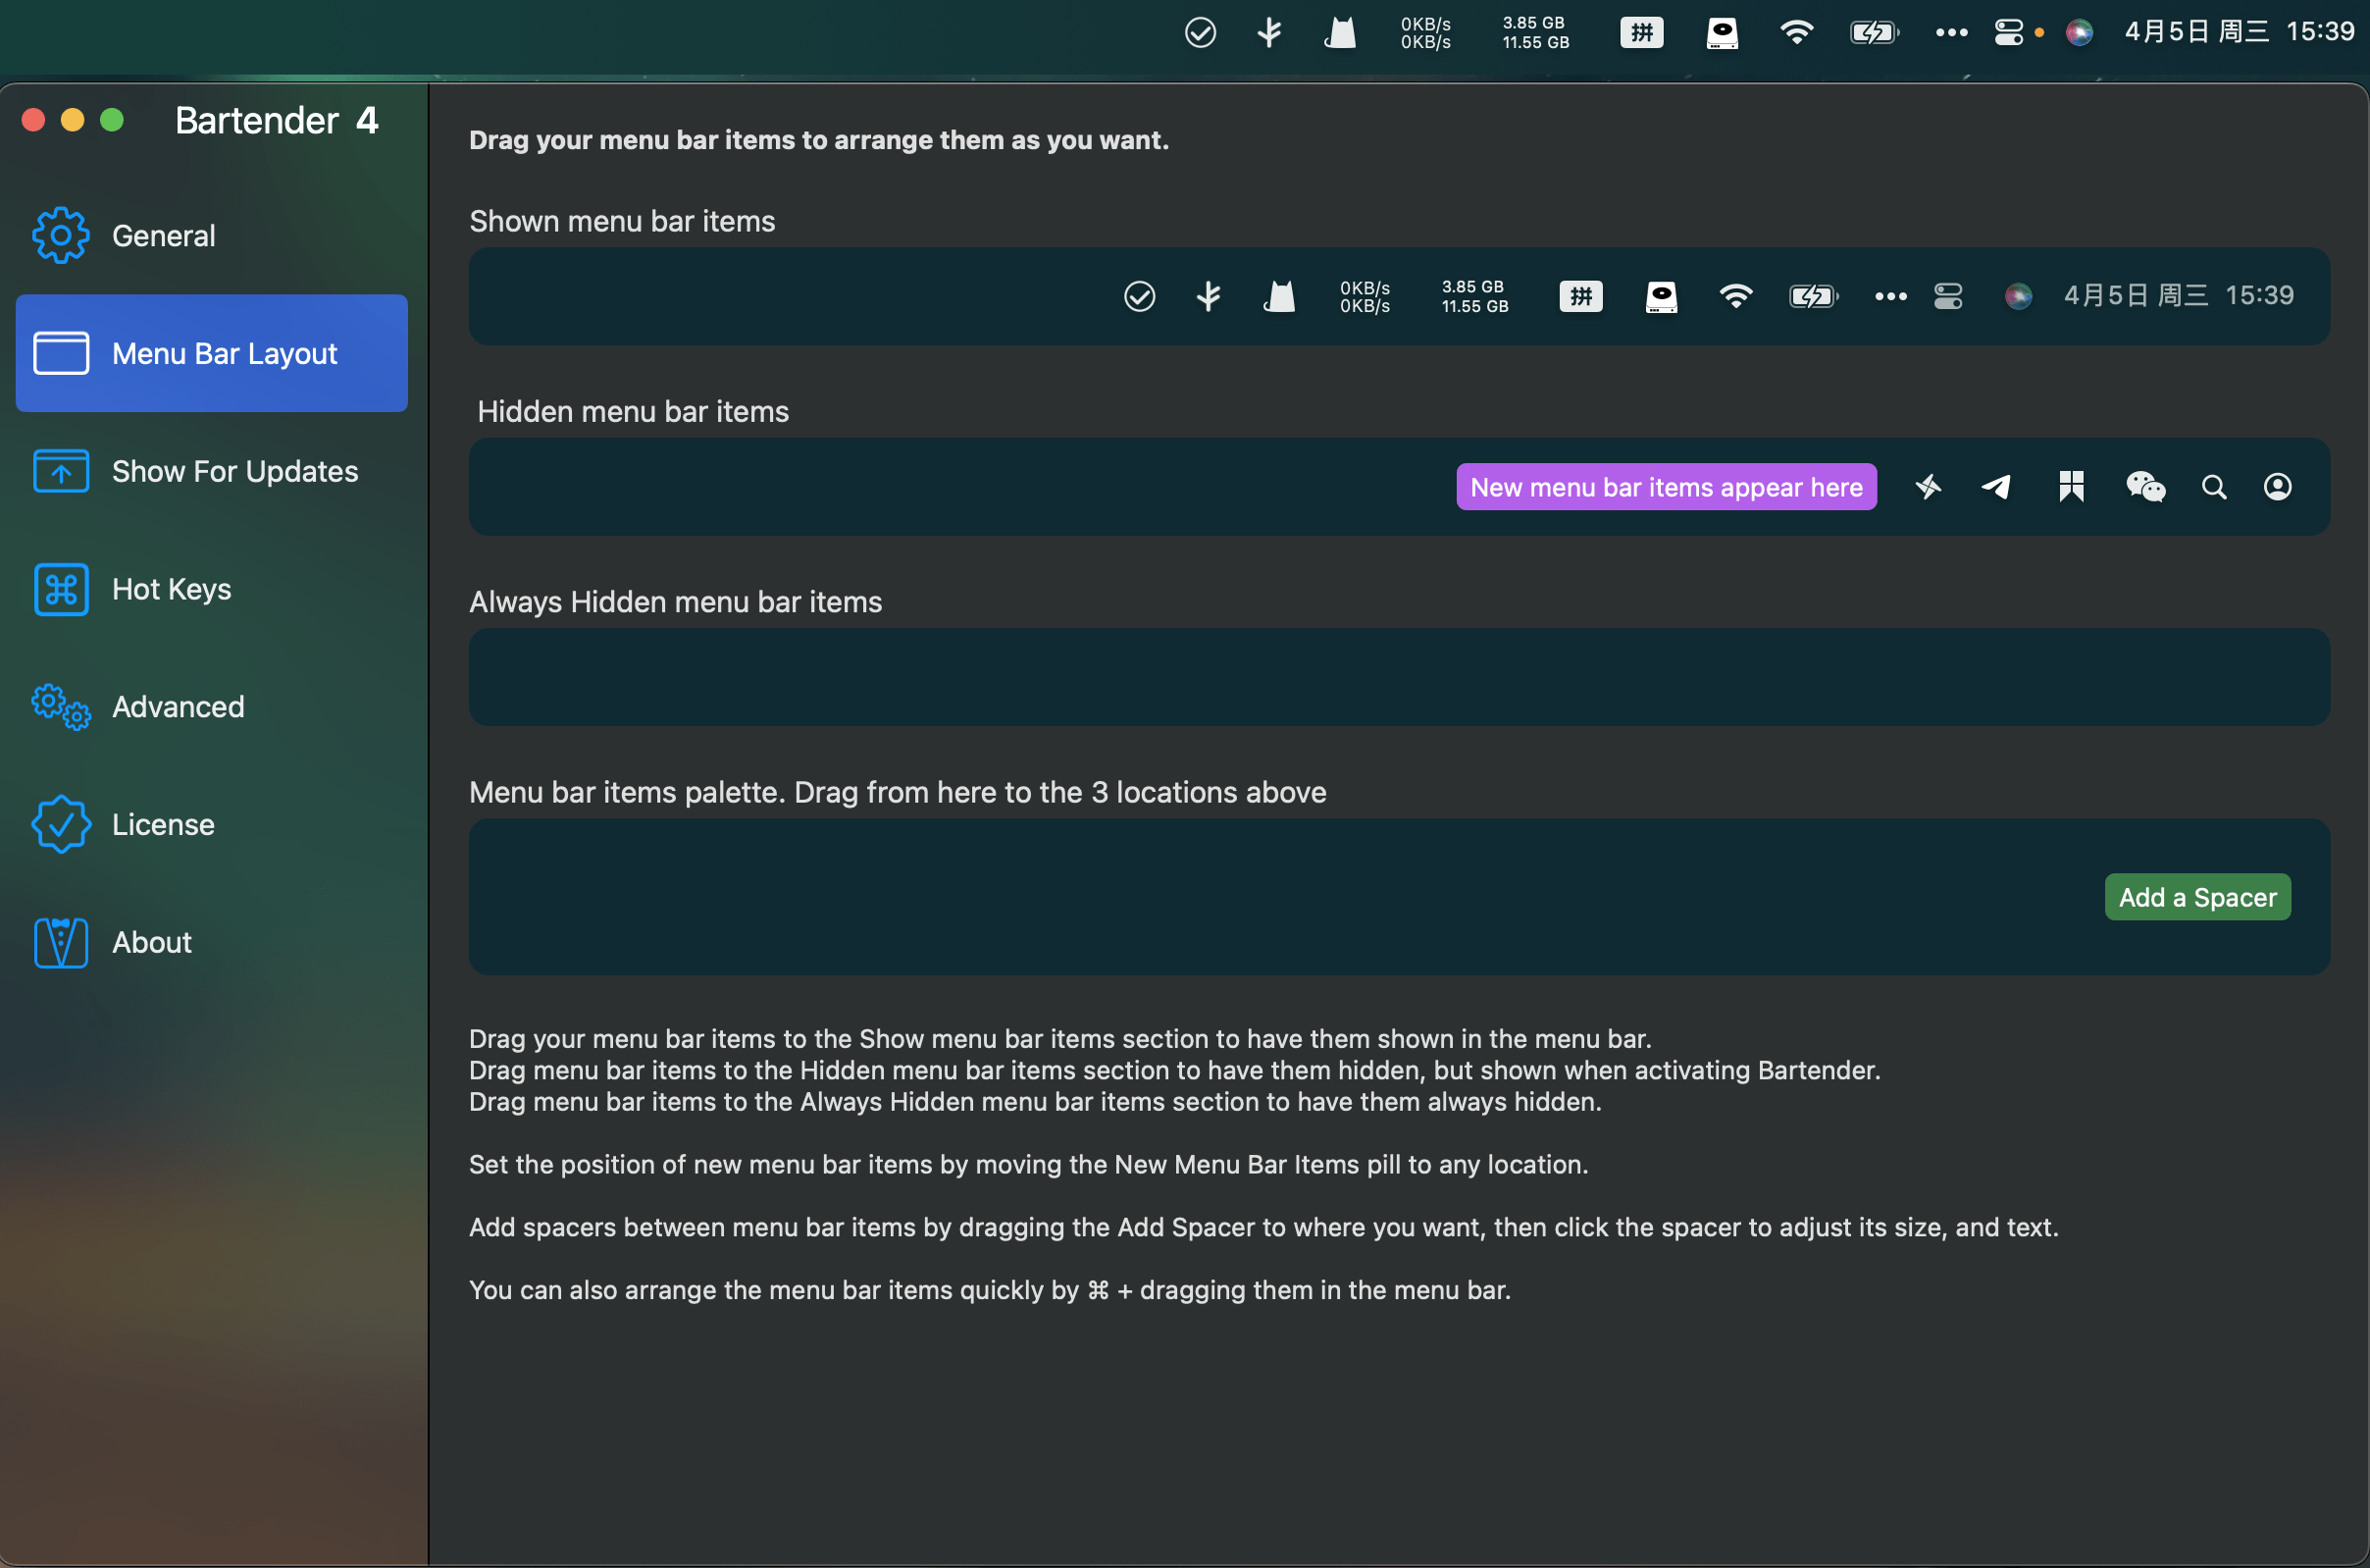Viewport: 2370px width, 1568px height.
Task: Select memory 3.85 GB item in Shown items
Action: [1474, 296]
